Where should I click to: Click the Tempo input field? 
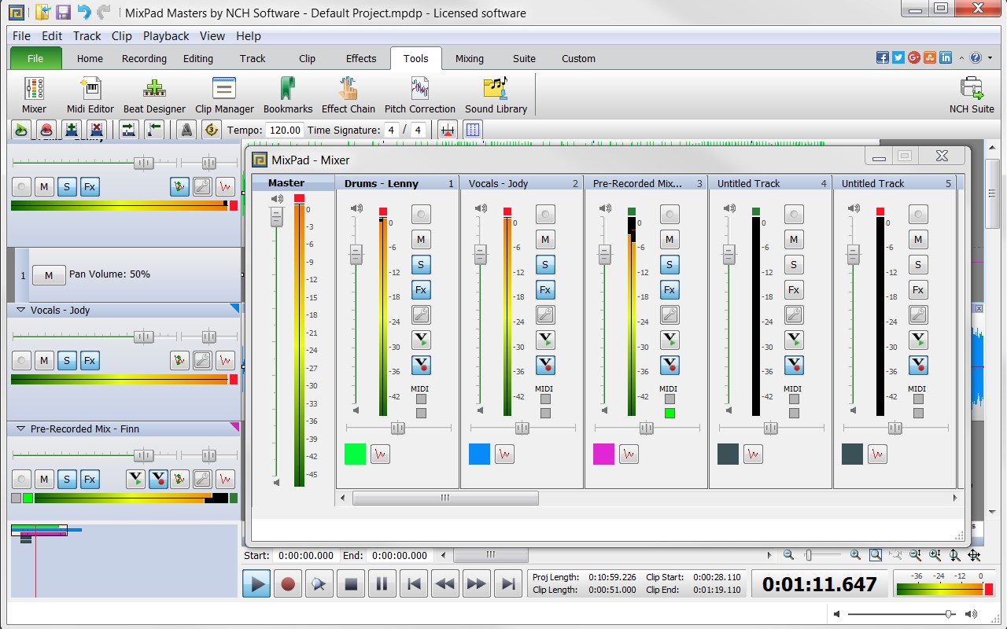(284, 131)
